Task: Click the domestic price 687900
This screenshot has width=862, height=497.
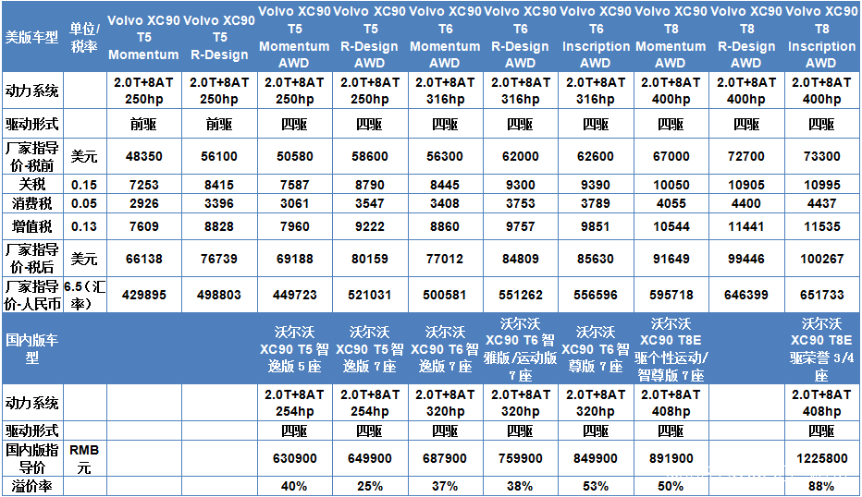Action: [x=445, y=458]
